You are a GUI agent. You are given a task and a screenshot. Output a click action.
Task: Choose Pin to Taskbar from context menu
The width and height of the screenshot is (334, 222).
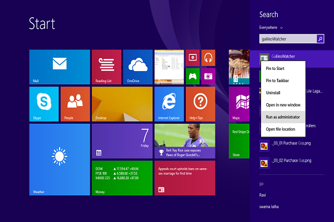pos(283,80)
